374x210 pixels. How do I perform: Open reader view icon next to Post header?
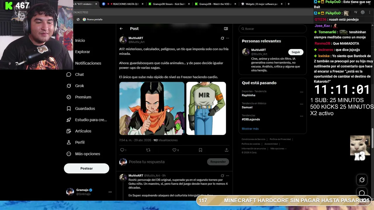[226, 29]
